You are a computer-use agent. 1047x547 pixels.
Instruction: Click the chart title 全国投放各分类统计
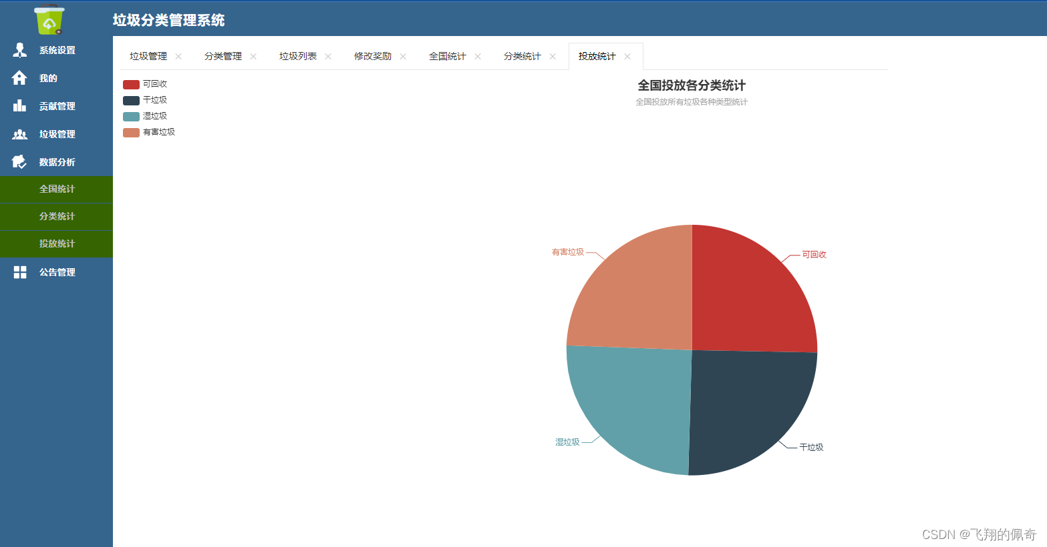692,85
